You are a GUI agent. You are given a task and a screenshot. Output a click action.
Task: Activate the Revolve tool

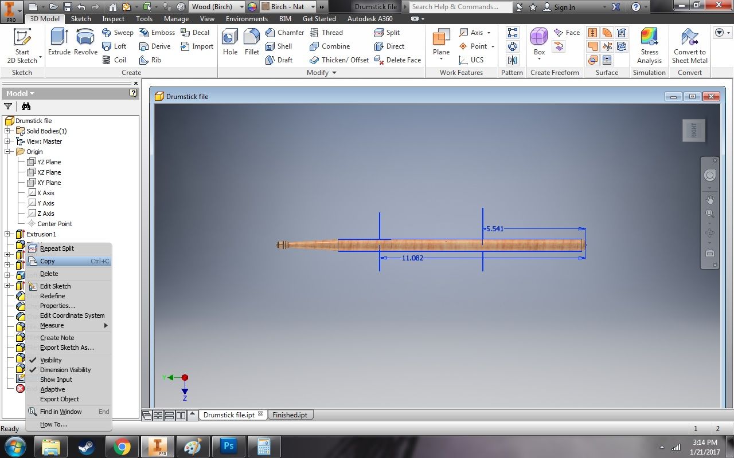pyautogui.click(x=85, y=43)
